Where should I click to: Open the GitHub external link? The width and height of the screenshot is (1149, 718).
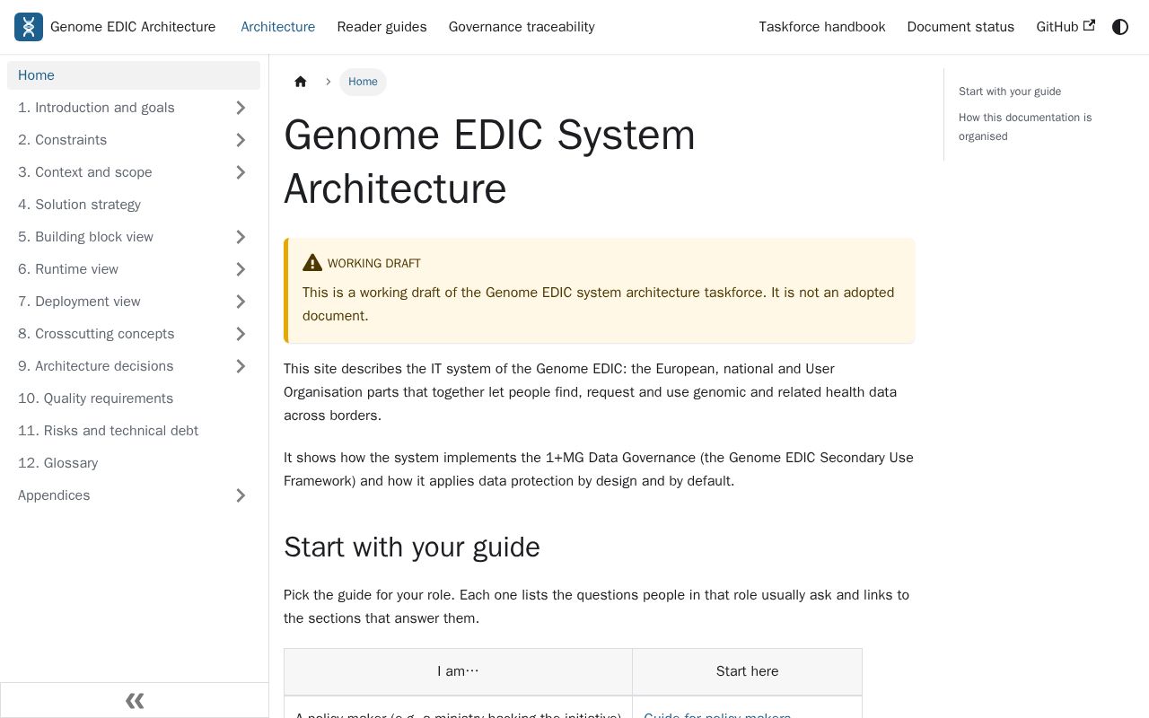pos(1066,27)
